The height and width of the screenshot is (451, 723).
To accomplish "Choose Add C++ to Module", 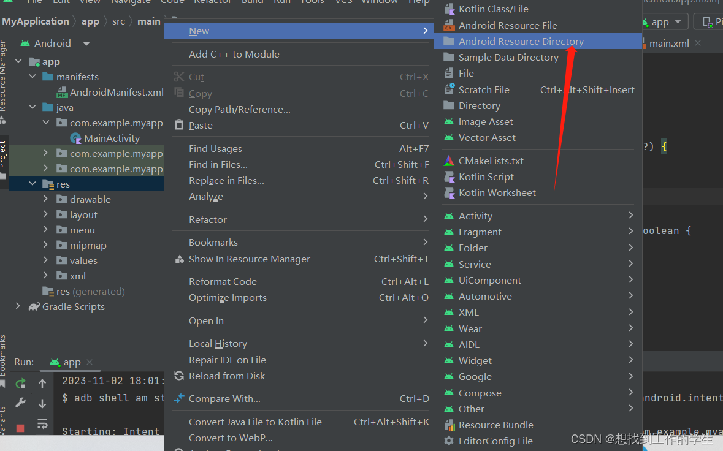I will [x=299, y=55].
